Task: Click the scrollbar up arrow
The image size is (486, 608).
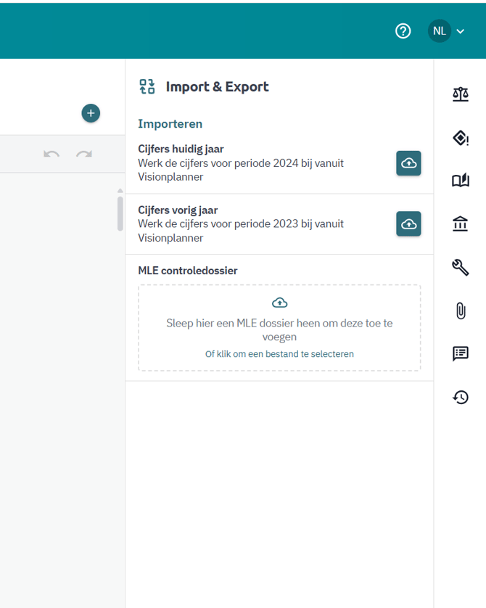Action: [x=120, y=190]
